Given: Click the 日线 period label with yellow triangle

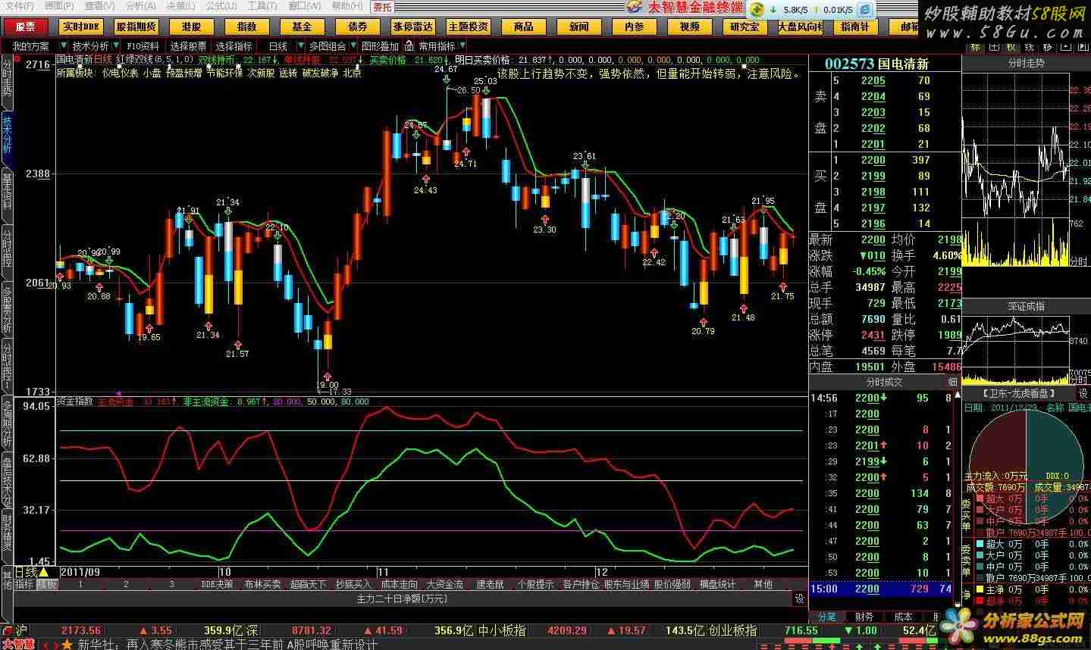Looking at the screenshot, I should point(31,572).
